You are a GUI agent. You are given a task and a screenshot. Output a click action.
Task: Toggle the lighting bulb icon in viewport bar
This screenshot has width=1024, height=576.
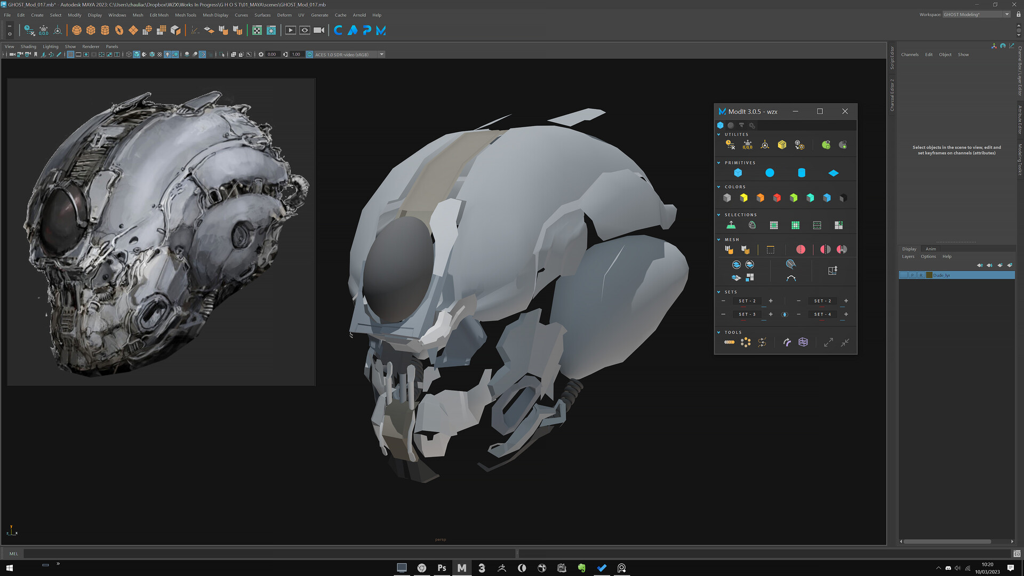click(167, 54)
